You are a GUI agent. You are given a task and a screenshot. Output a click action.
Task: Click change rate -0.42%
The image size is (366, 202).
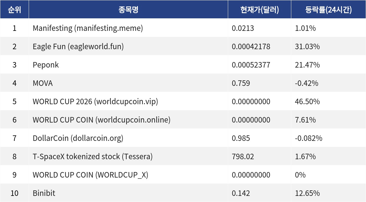pos(307,83)
